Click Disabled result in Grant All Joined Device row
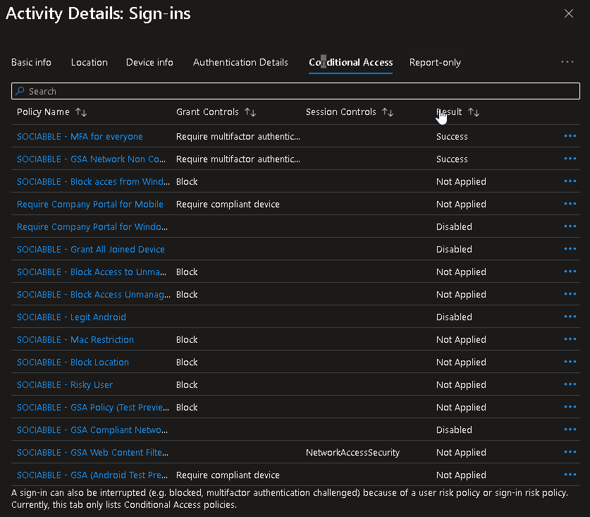 click(454, 249)
